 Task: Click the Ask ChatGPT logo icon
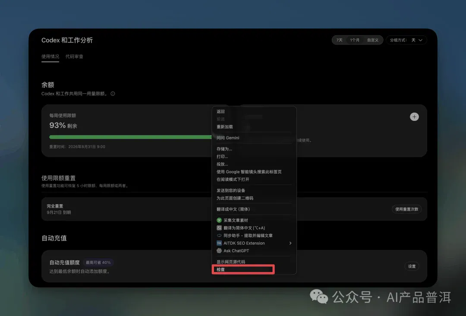tap(219, 251)
